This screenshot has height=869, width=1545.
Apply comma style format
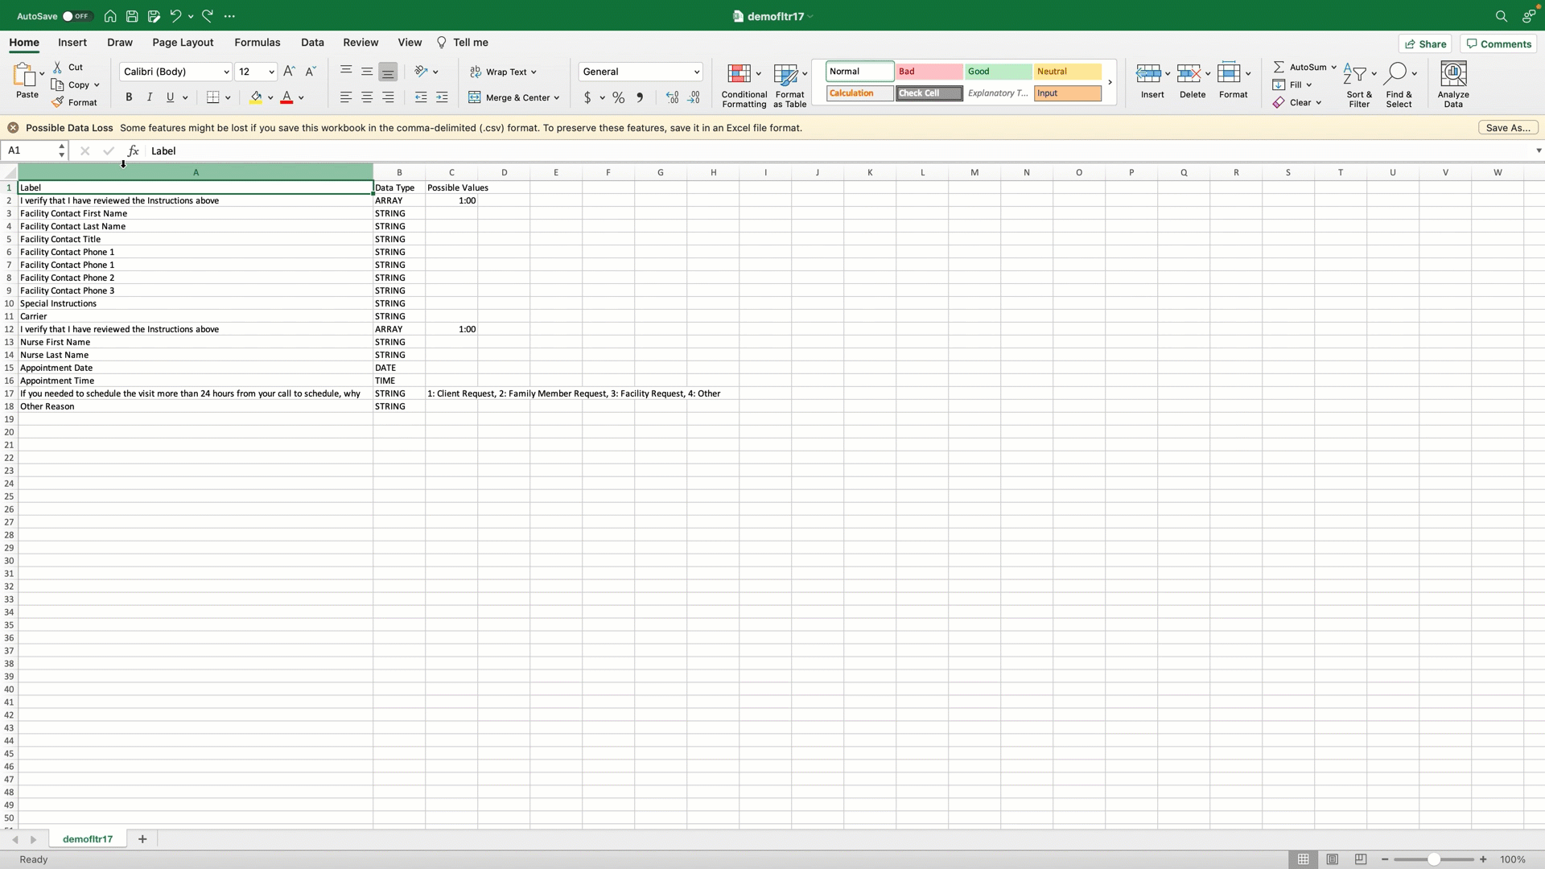pyautogui.click(x=640, y=97)
